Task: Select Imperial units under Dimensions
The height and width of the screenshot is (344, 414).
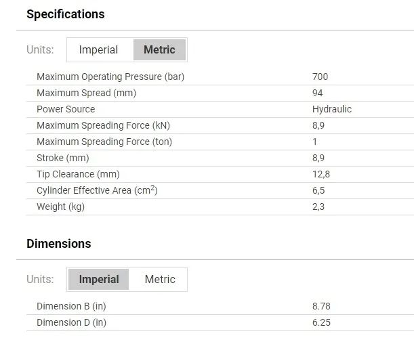Action: tap(99, 280)
